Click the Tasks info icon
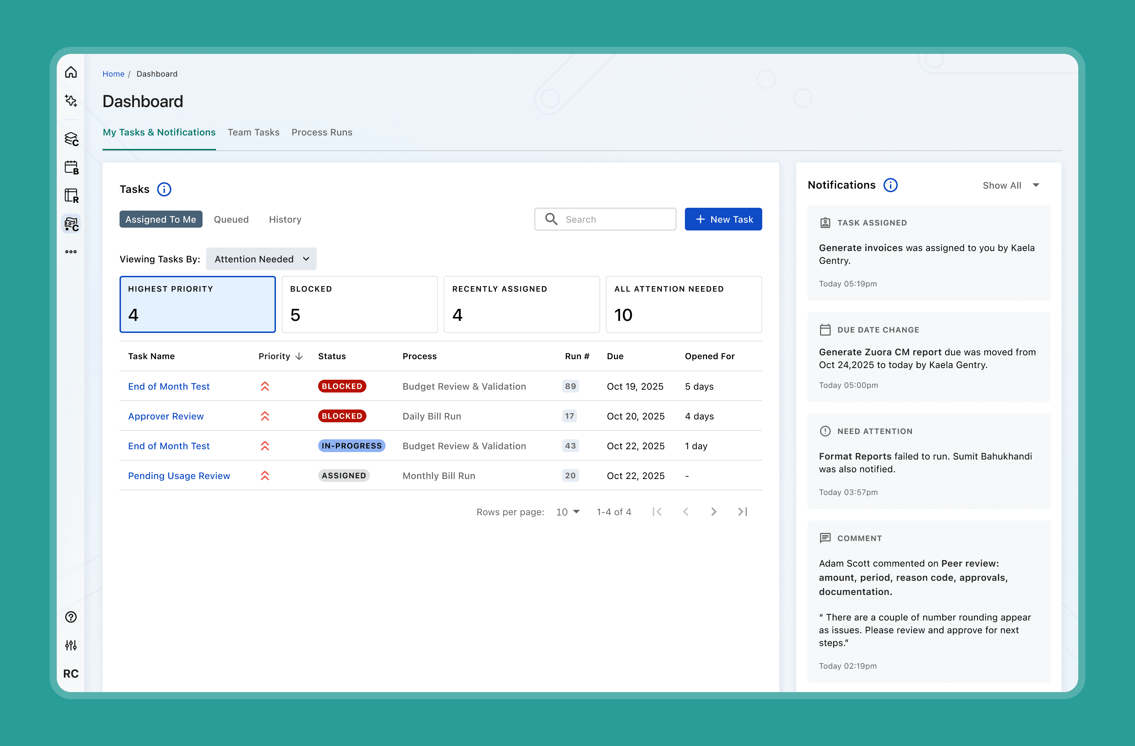Viewport: 1135px width, 746px height. pos(164,189)
